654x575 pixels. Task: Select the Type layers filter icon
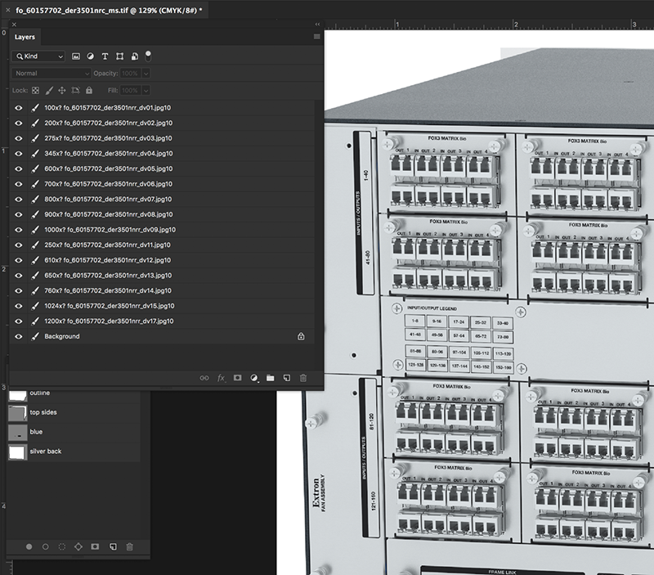pos(105,56)
